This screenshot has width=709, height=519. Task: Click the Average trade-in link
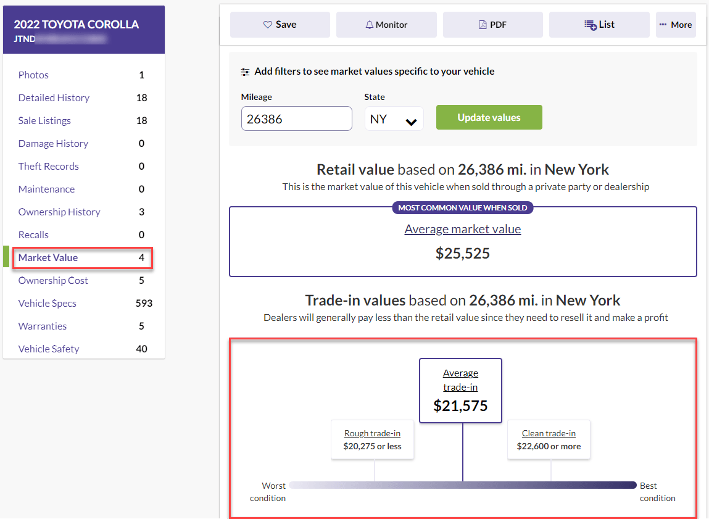click(460, 380)
